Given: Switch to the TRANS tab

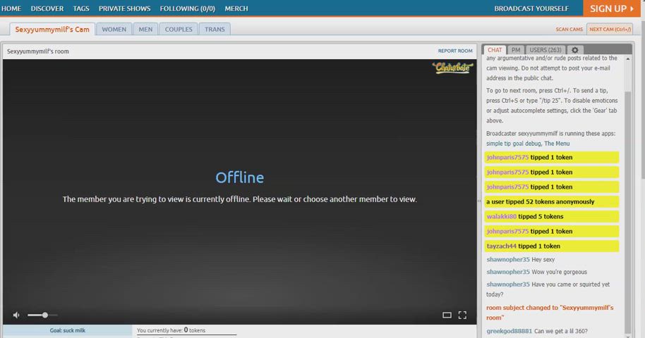Looking at the screenshot, I should click(x=215, y=29).
